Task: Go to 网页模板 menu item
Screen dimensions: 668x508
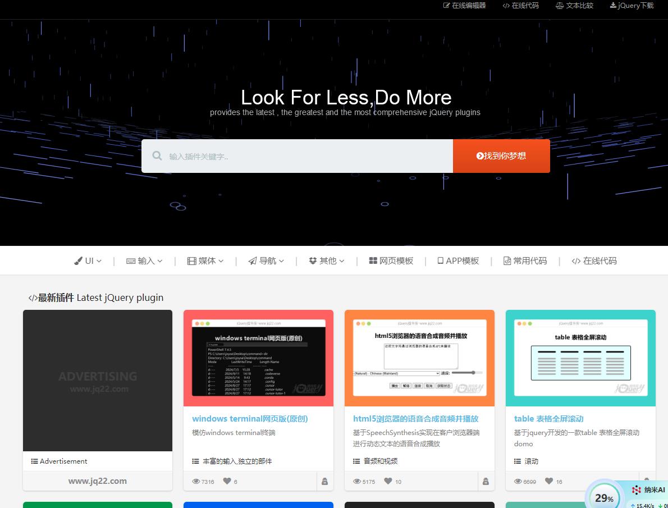Action: tap(391, 261)
